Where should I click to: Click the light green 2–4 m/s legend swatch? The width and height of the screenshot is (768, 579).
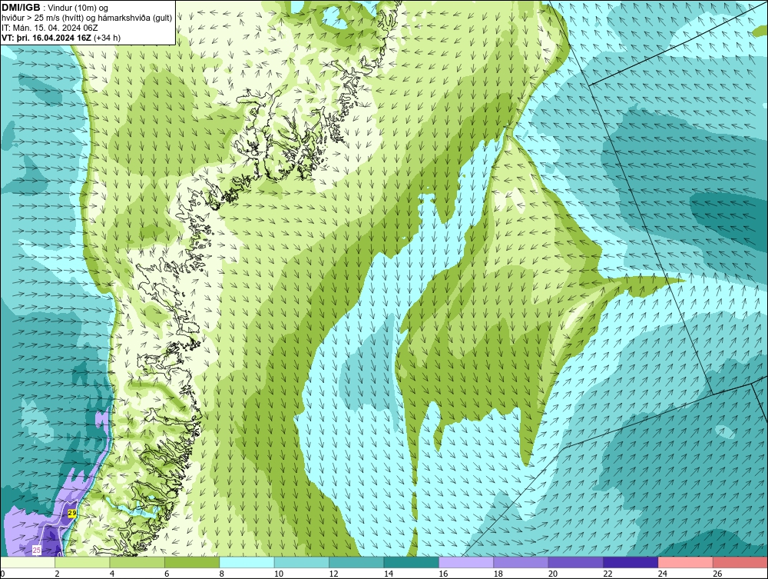[82, 562]
